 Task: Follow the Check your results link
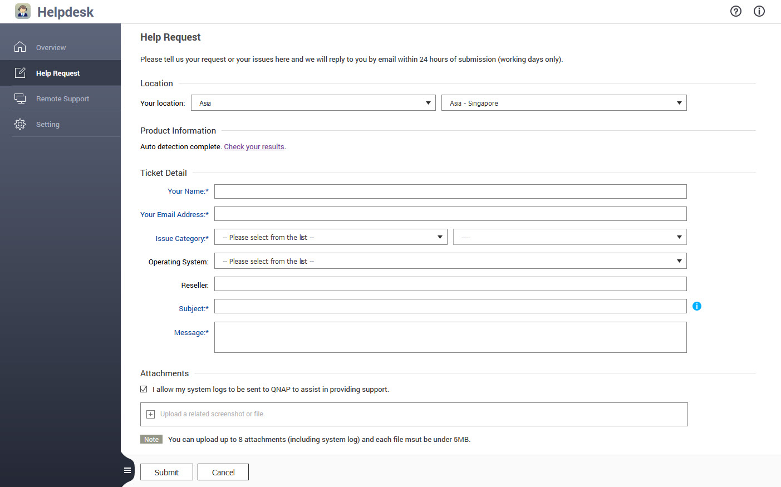pos(254,147)
